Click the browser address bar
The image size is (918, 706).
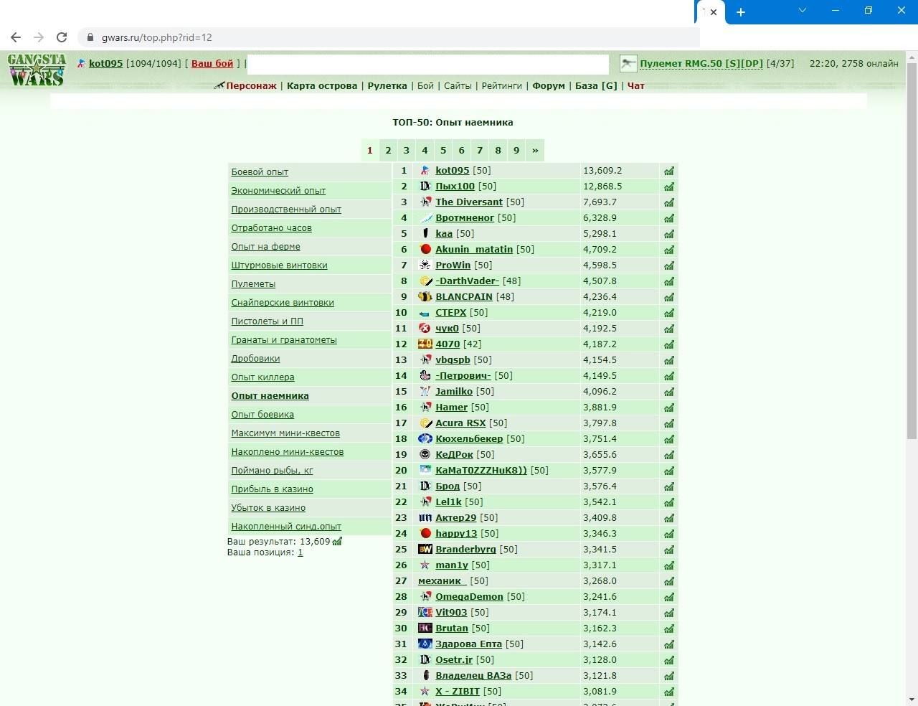pos(387,37)
